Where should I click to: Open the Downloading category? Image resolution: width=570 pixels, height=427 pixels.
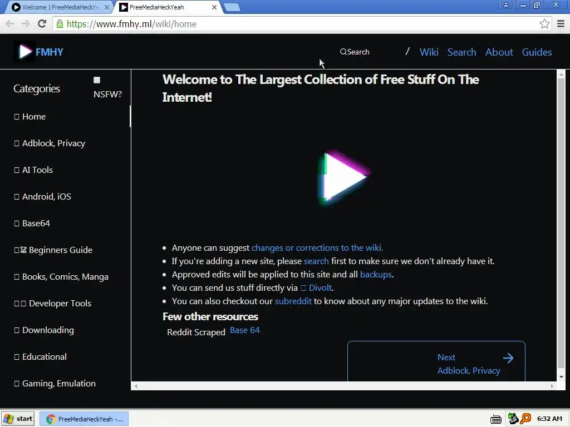point(44,330)
